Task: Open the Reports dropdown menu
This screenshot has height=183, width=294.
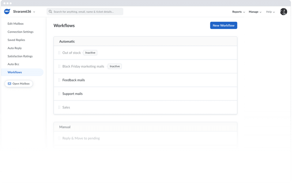Action: click(x=239, y=12)
